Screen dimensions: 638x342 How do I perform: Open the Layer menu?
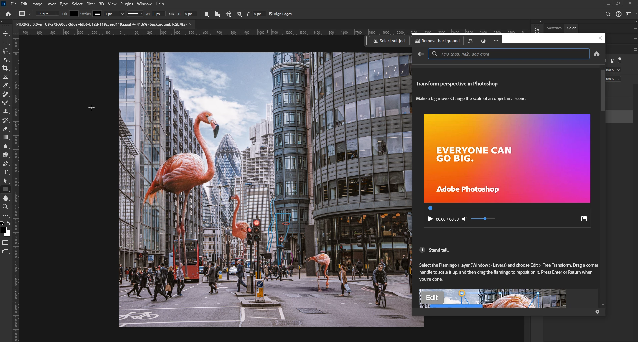coord(51,4)
